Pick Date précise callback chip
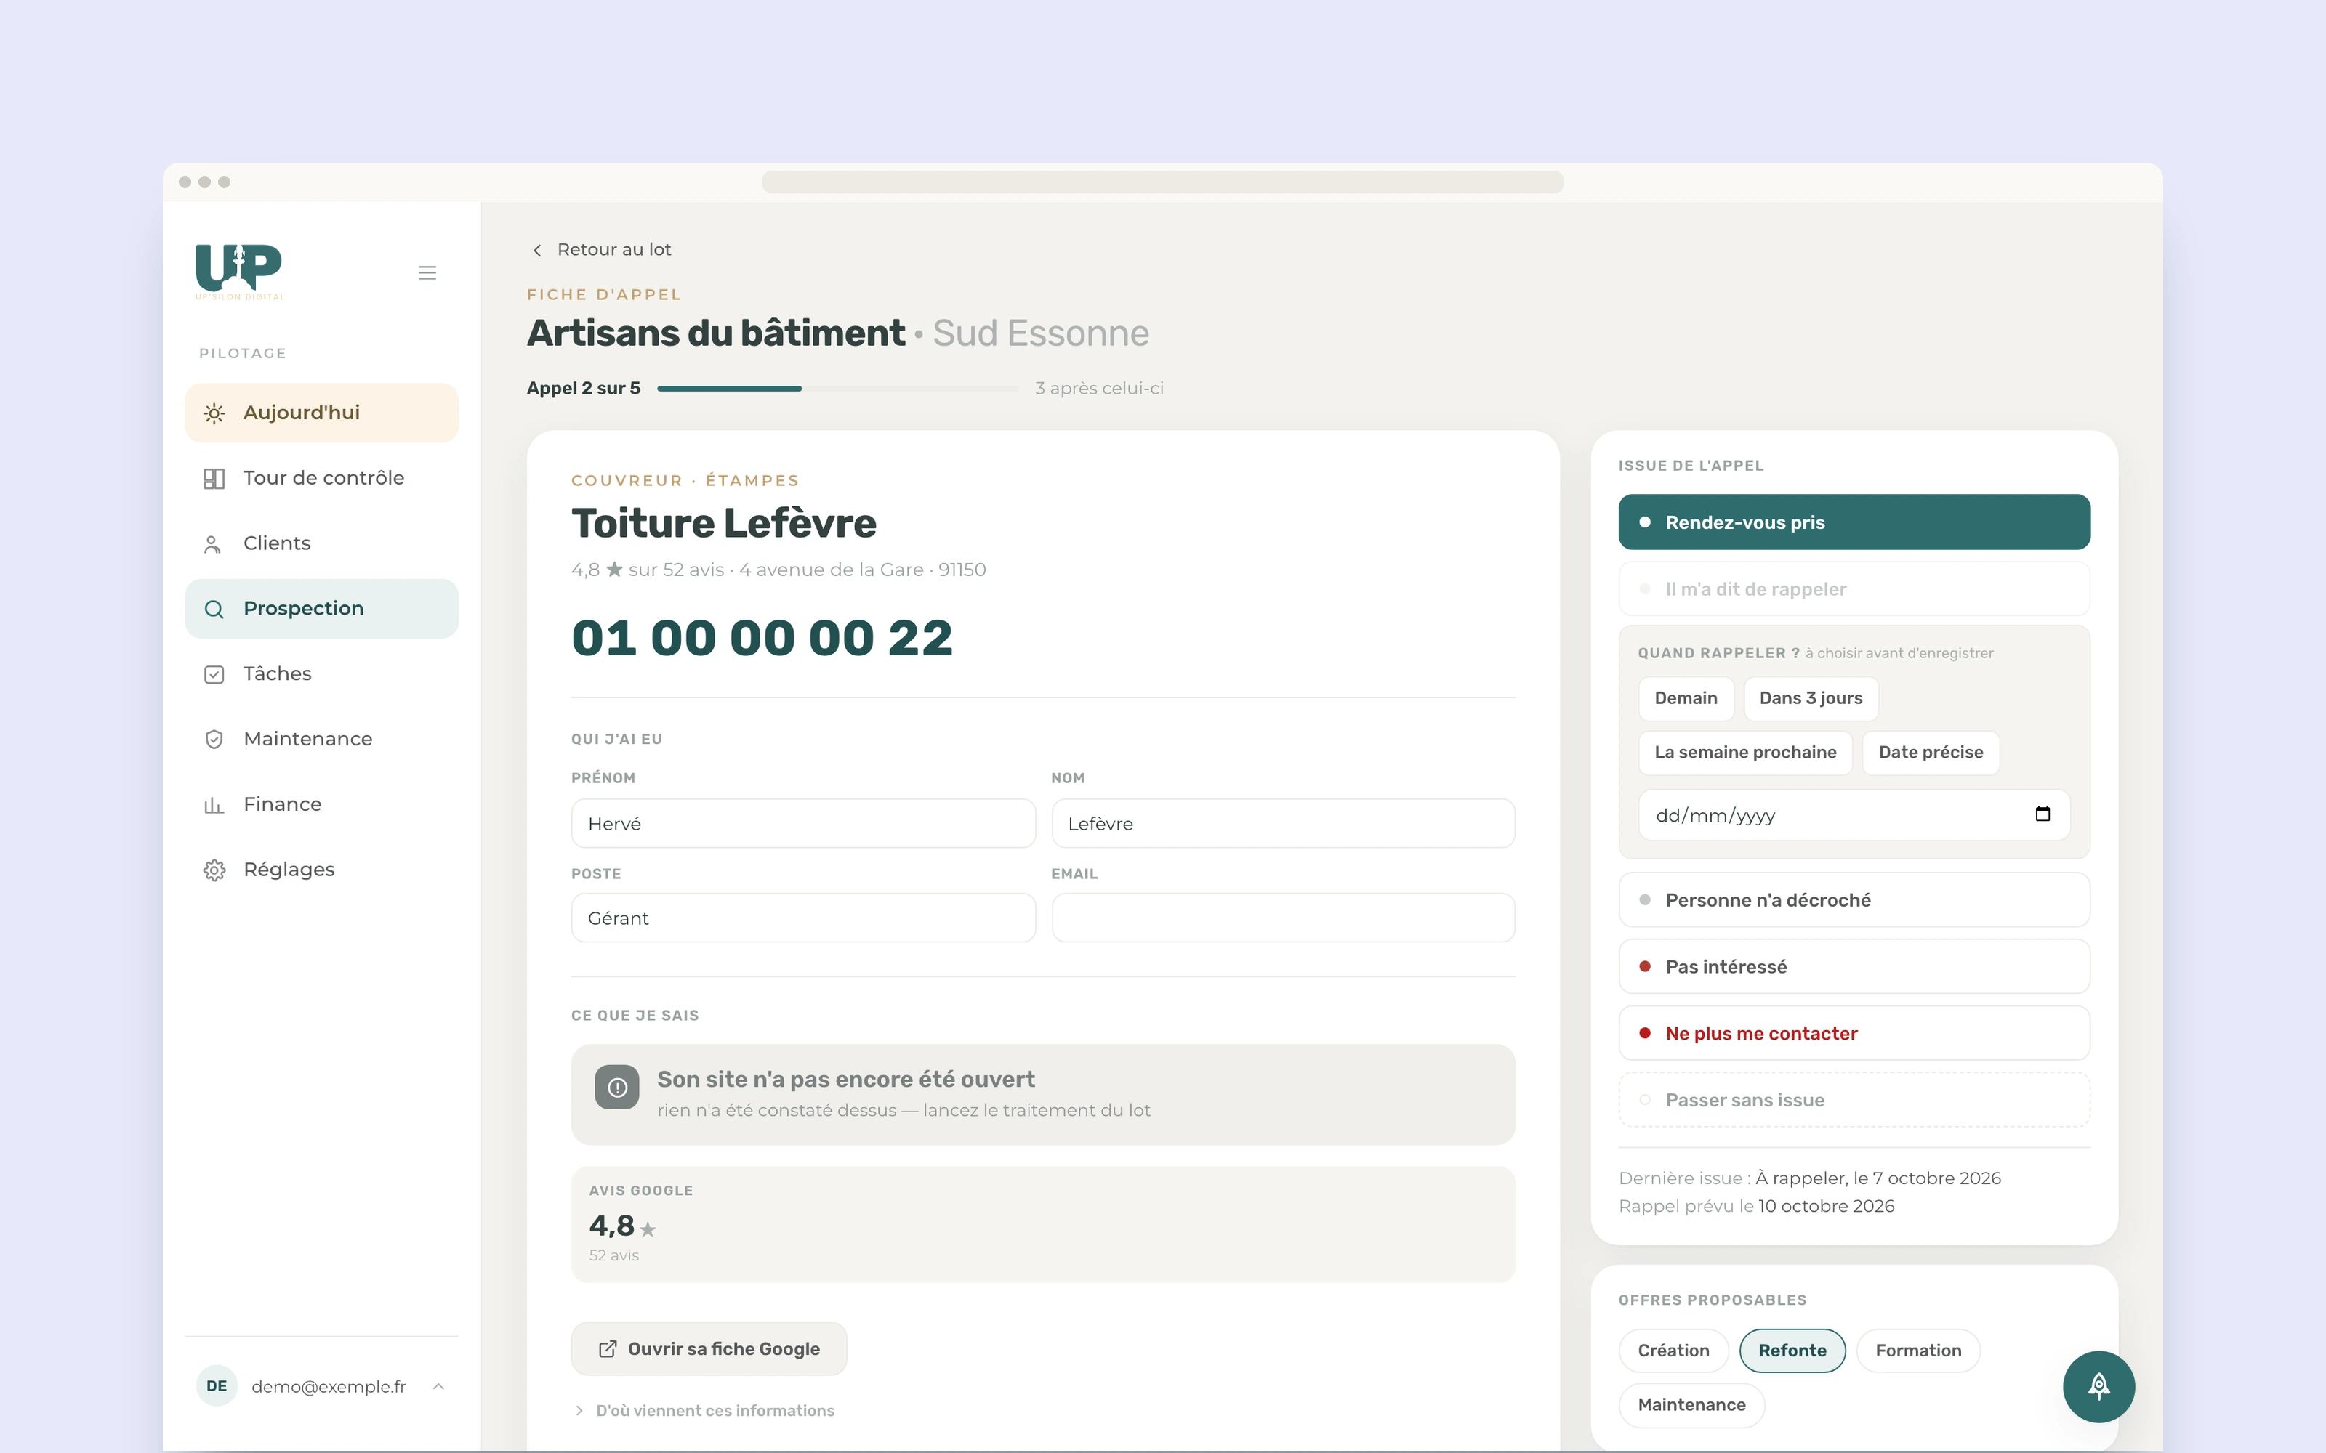The width and height of the screenshot is (2326, 1453). (x=1931, y=753)
